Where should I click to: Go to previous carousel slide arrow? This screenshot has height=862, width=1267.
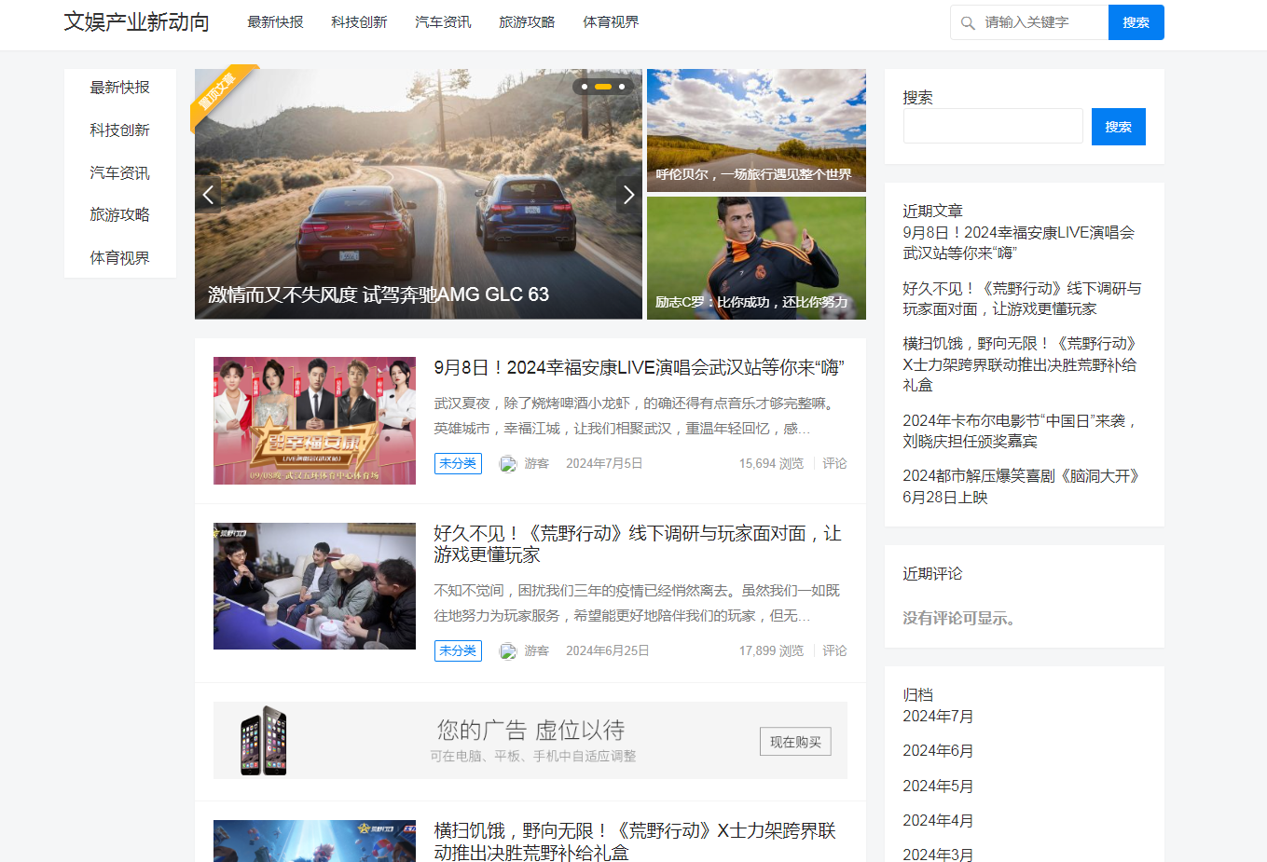pos(208,194)
